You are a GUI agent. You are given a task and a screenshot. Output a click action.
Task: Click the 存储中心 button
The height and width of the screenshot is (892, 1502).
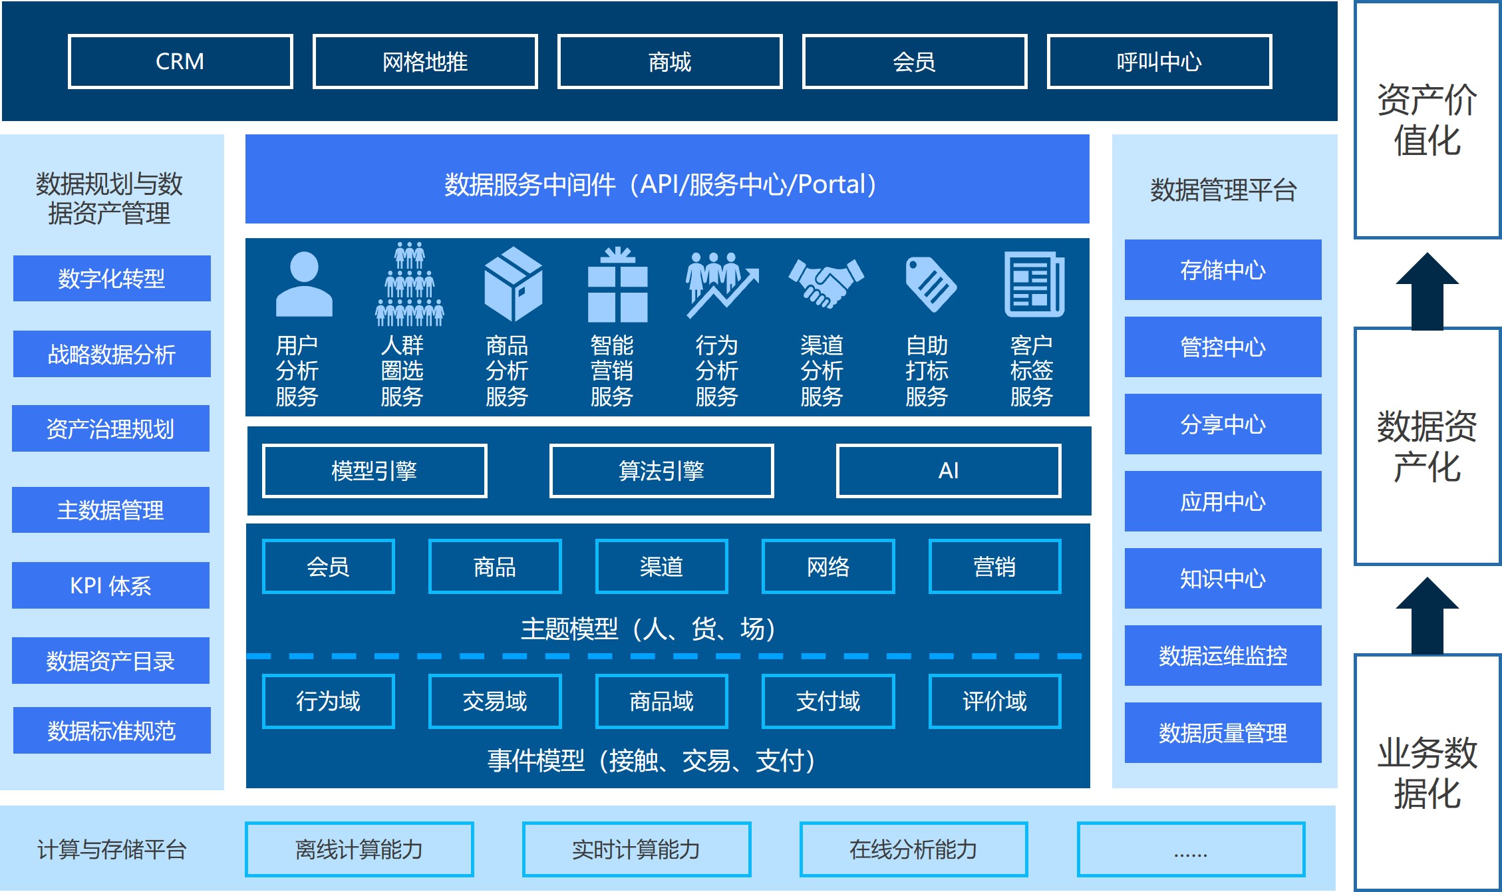1223,270
